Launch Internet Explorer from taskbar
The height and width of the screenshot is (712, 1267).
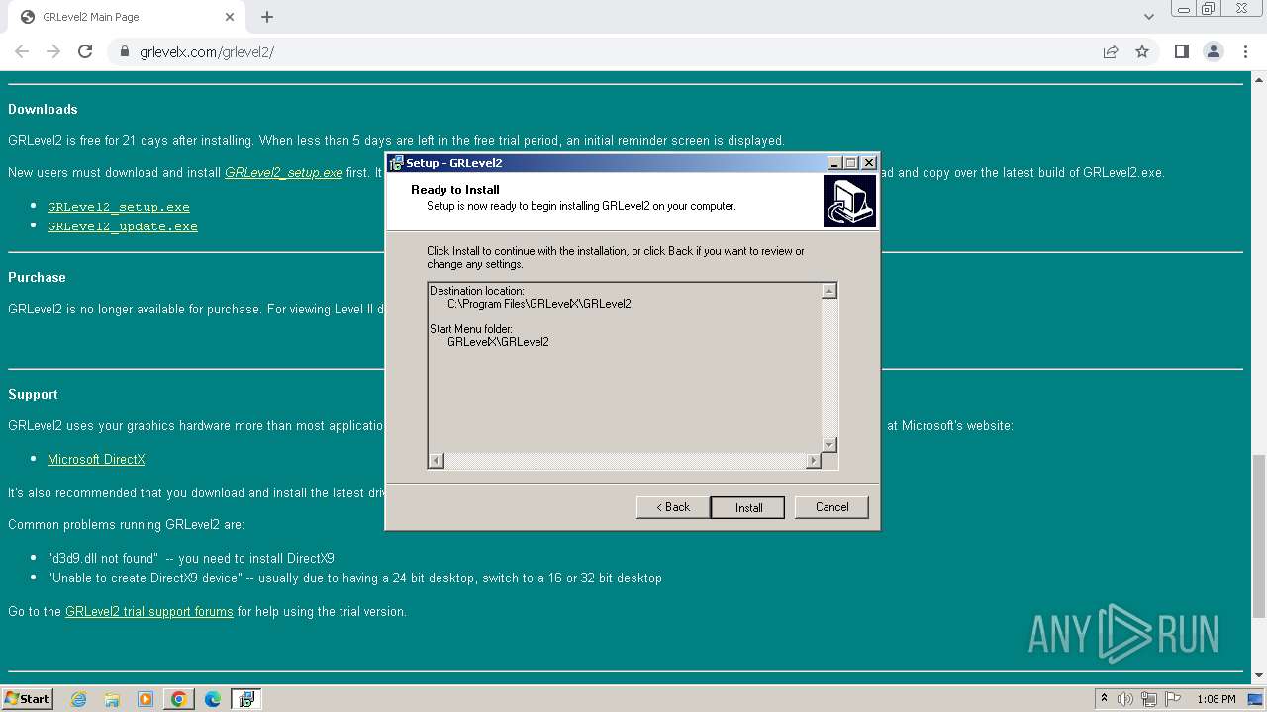[x=79, y=699]
